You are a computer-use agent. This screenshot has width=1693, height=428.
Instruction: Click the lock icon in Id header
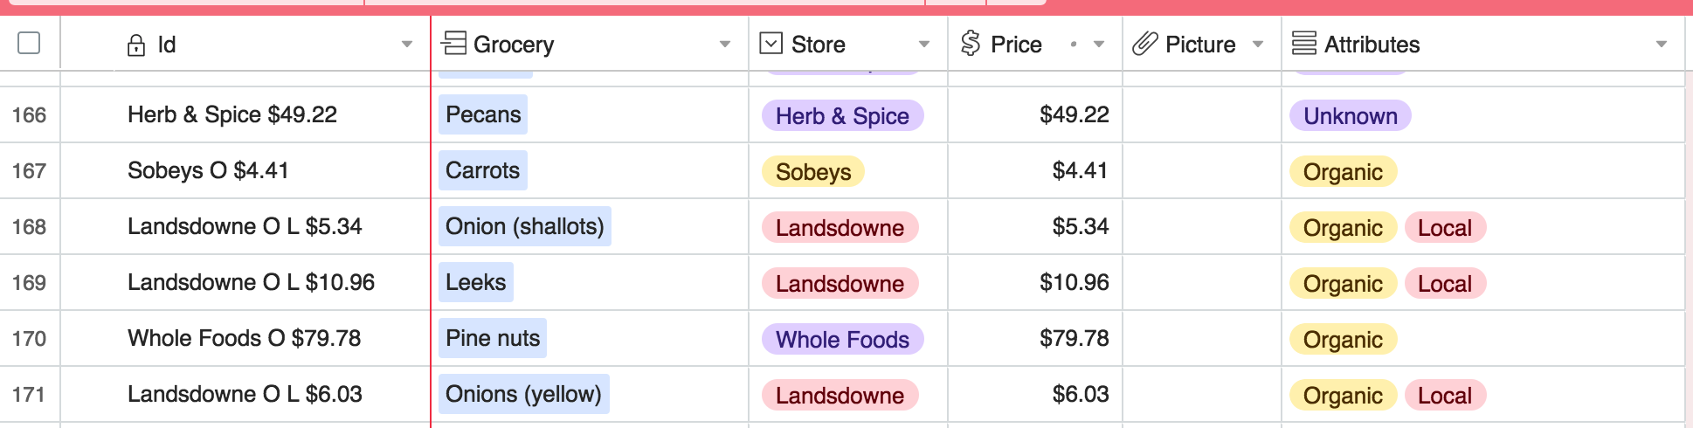(x=136, y=45)
